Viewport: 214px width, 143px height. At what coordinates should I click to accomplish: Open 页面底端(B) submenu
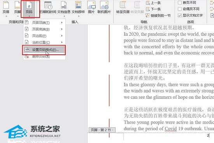[44, 29]
